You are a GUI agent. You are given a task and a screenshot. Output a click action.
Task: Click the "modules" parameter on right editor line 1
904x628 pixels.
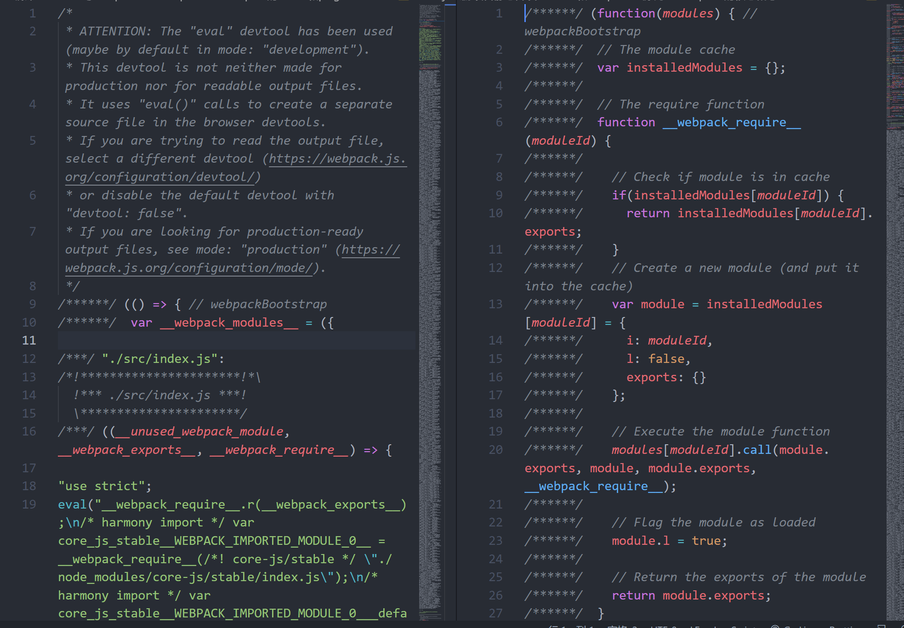(688, 13)
